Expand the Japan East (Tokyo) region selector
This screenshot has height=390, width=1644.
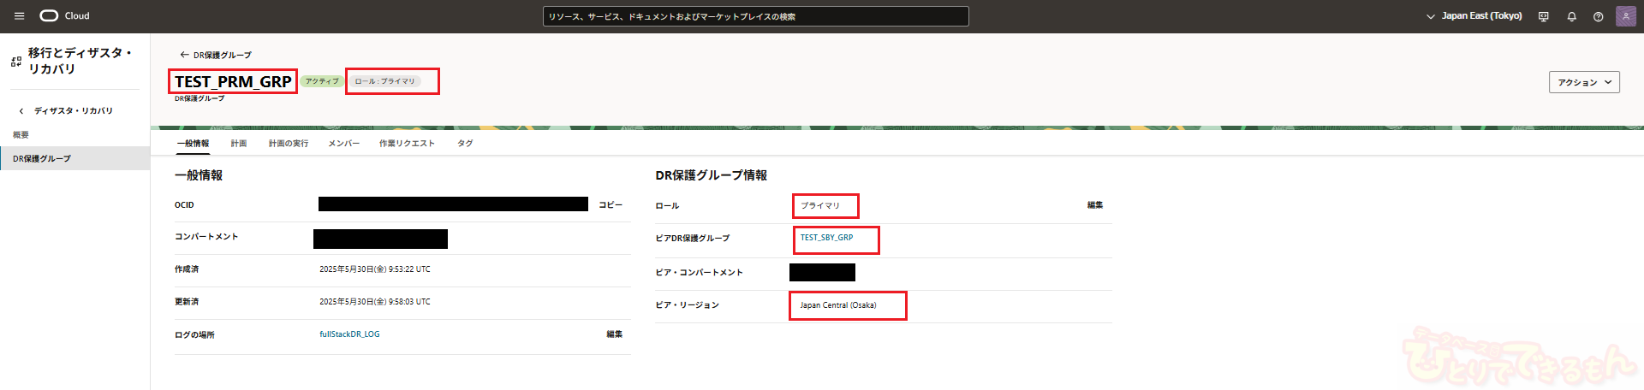point(1474,16)
